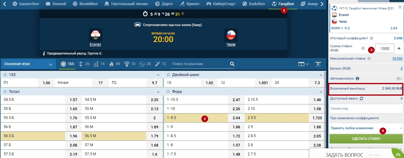The height and width of the screenshot is (158, 404).
Task: Filter markets by clock icon 28
Action: click(x=145, y=64)
